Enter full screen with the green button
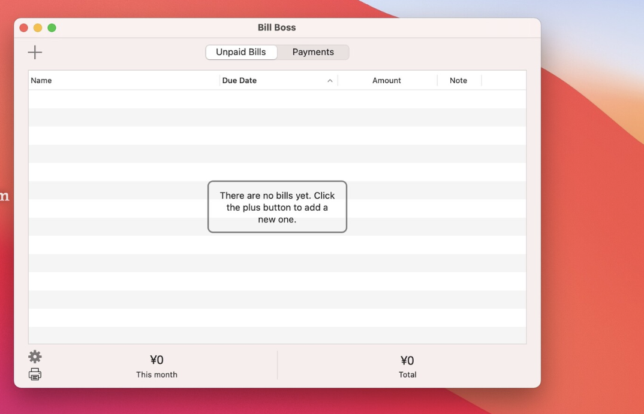The image size is (644, 414). pyautogui.click(x=52, y=28)
